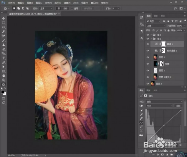Screen dimensions: 187x157
Task: Toggle visibility of 图层 0 拷贝 2 layer
Action: point(148,77)
